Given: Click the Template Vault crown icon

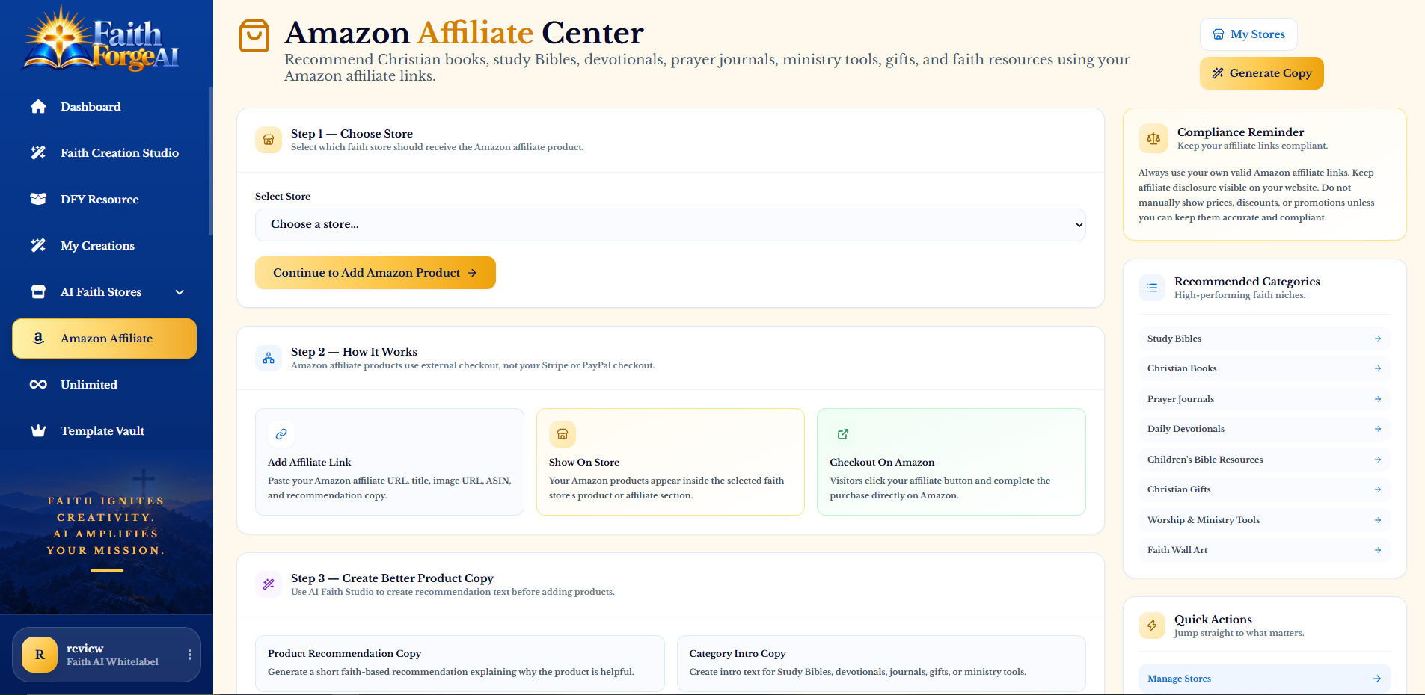Looking at the screenshot, I should coord(38,431).
